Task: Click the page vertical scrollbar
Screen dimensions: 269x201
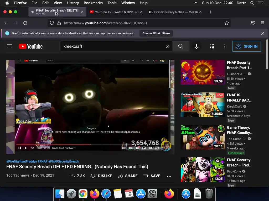Action: (267, 54)
